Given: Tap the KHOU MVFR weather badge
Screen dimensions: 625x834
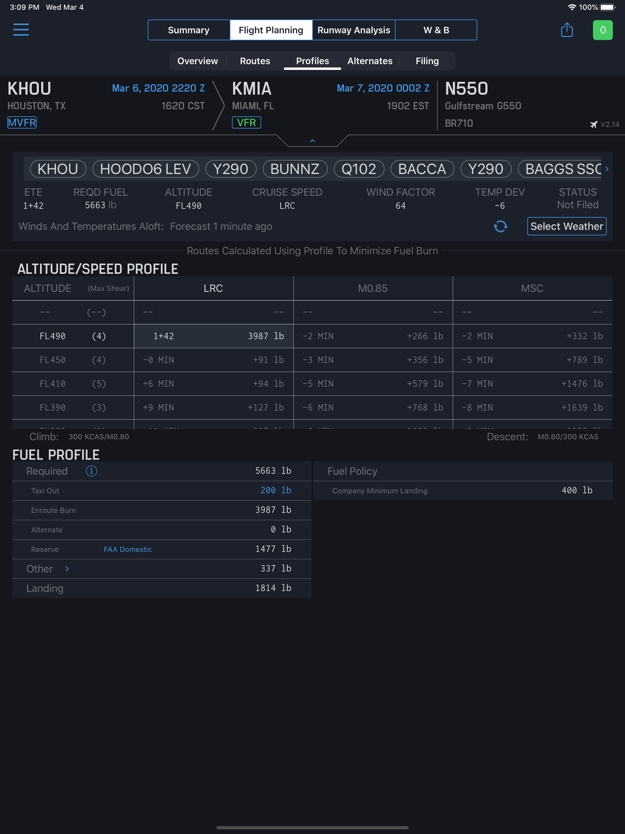Looking at the screenshot, I should [x=22, y=122].
